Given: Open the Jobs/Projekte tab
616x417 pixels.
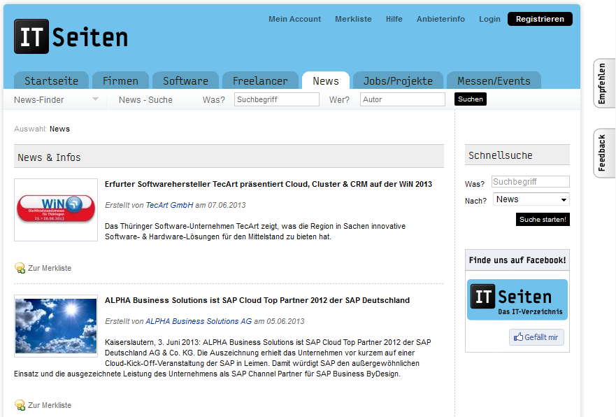Looking at the screenshot, I should pyautogui.click(x=398, y=80).
